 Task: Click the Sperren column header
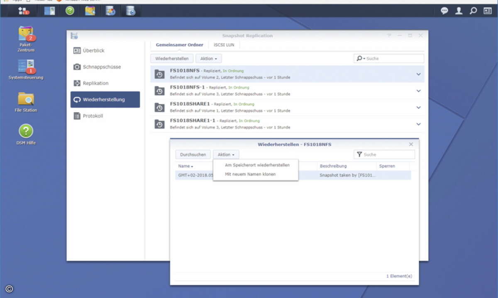click(x=393, y=166)
